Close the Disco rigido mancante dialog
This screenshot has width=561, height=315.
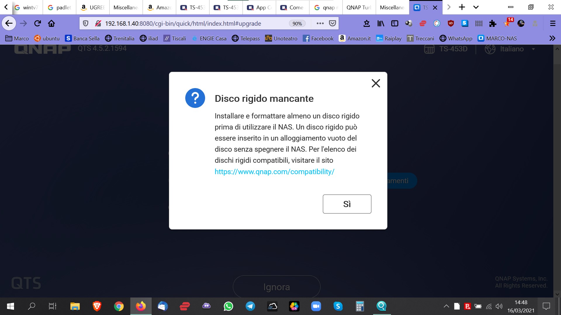coord(376,83)
